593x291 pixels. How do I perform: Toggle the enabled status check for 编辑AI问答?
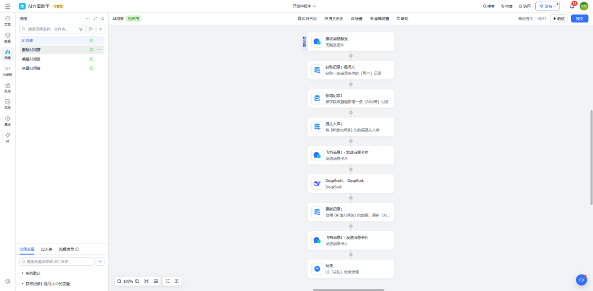pyautogui.click(x=91, y=59)
